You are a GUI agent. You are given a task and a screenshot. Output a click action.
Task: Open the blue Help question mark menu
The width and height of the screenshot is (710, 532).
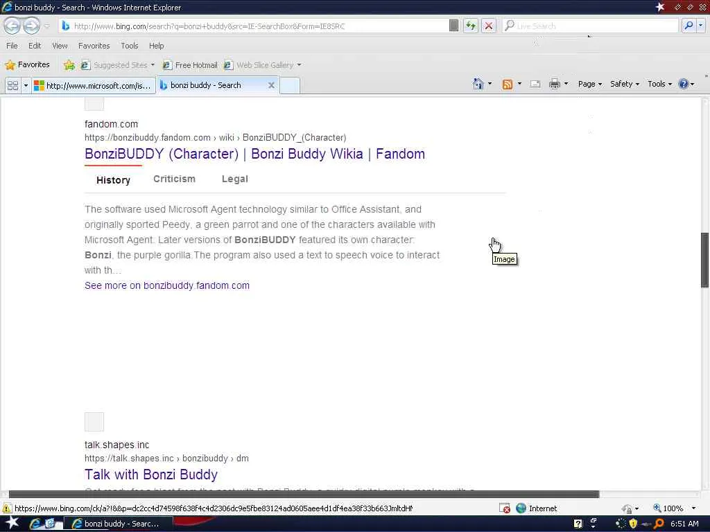tap(686, 84)
